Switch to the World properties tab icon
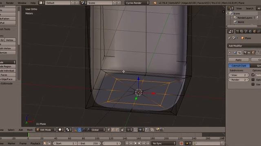This screenshot has width=261, height=146. pyautogui.click(x=250, y=31)
